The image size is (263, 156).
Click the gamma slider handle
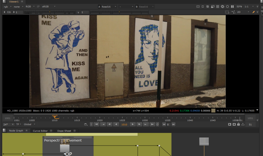pos(119,12)
